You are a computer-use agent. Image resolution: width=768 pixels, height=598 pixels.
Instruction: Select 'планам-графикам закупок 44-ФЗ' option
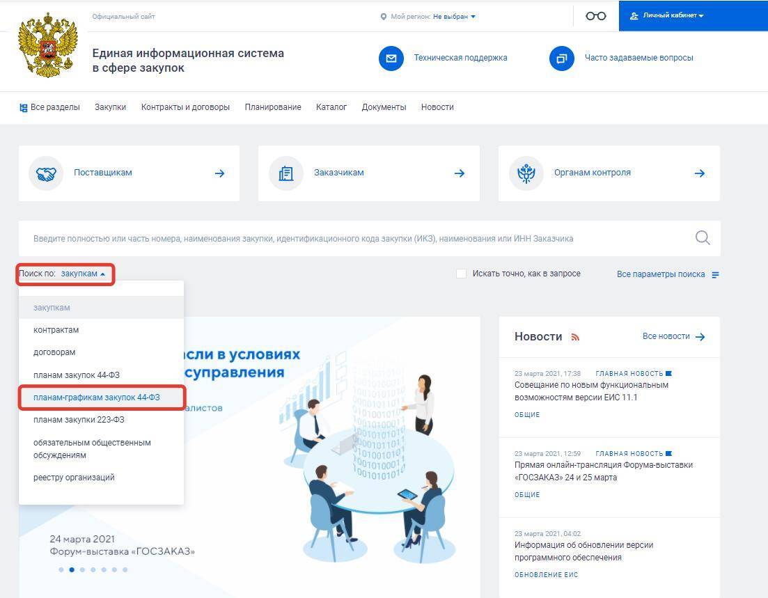97,398
